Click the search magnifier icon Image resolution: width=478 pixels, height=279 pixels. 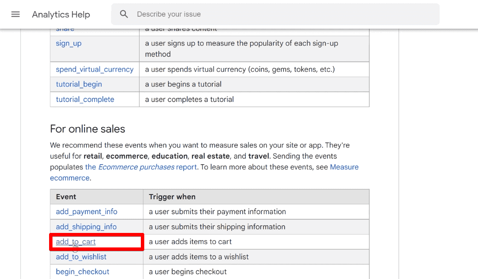pyautogui.click(x=124, y=14)
